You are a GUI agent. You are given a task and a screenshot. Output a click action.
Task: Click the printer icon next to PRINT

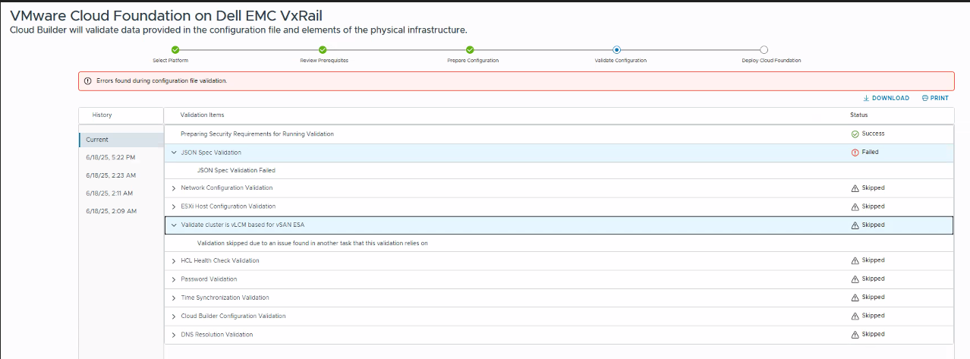click(x=925, y=98)
